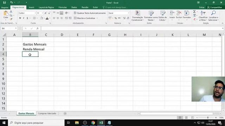Click the Excel icon in the Windows taskbar

(101, 123)
